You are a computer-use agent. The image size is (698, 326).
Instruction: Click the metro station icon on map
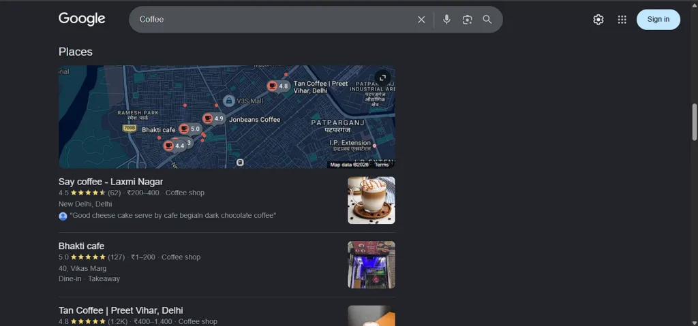coord(241,163)
